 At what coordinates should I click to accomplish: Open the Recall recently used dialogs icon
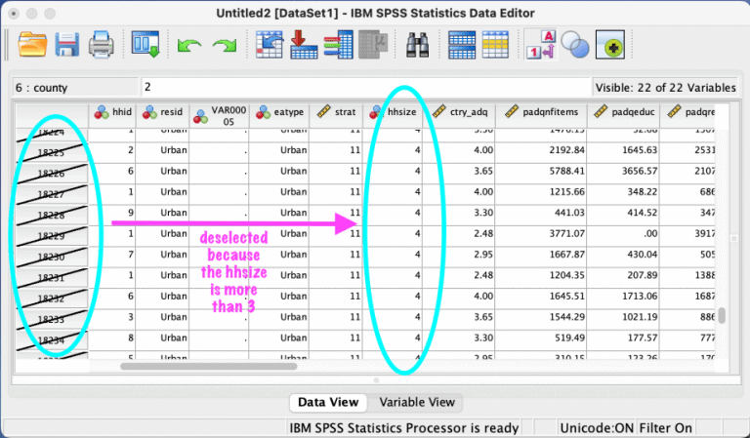(x=146, y=45)
